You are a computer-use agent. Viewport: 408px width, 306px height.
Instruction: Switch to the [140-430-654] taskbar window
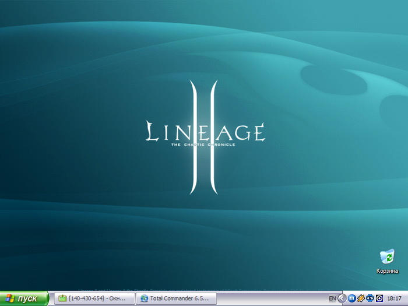[94, 298]
